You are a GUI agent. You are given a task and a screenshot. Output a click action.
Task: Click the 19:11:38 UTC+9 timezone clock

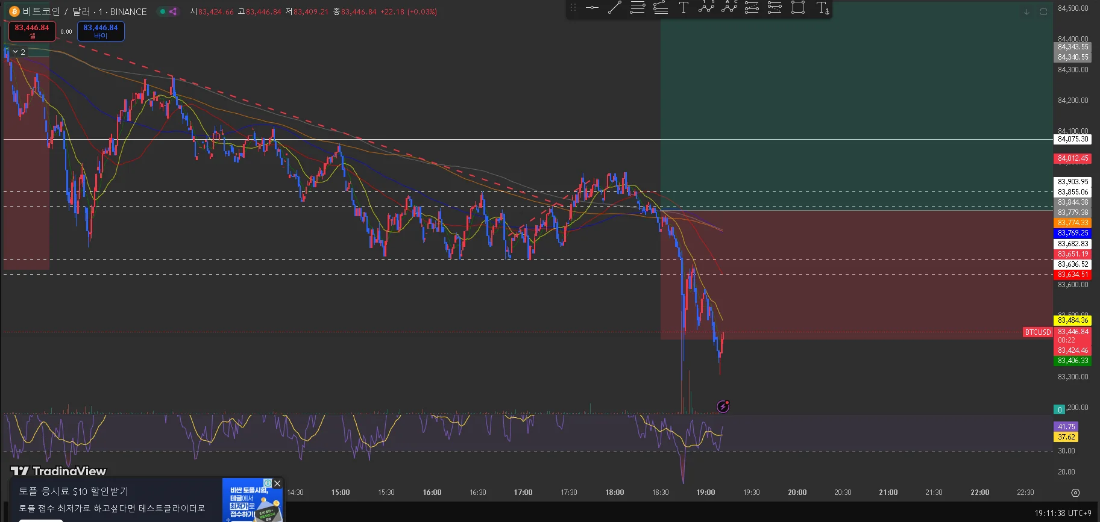[1063, 513]
